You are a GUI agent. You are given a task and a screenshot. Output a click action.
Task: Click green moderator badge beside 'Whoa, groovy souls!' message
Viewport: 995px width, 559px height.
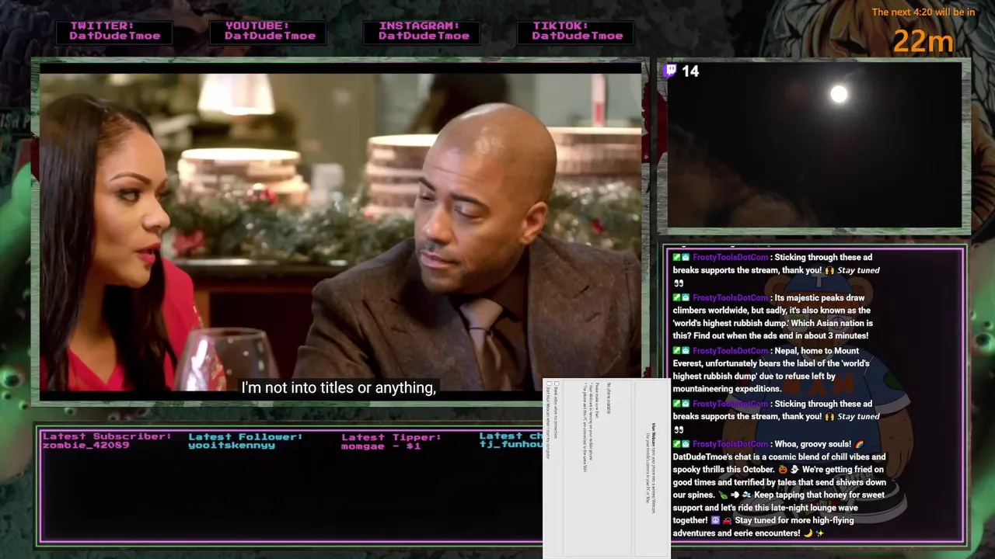coord(677,444)
